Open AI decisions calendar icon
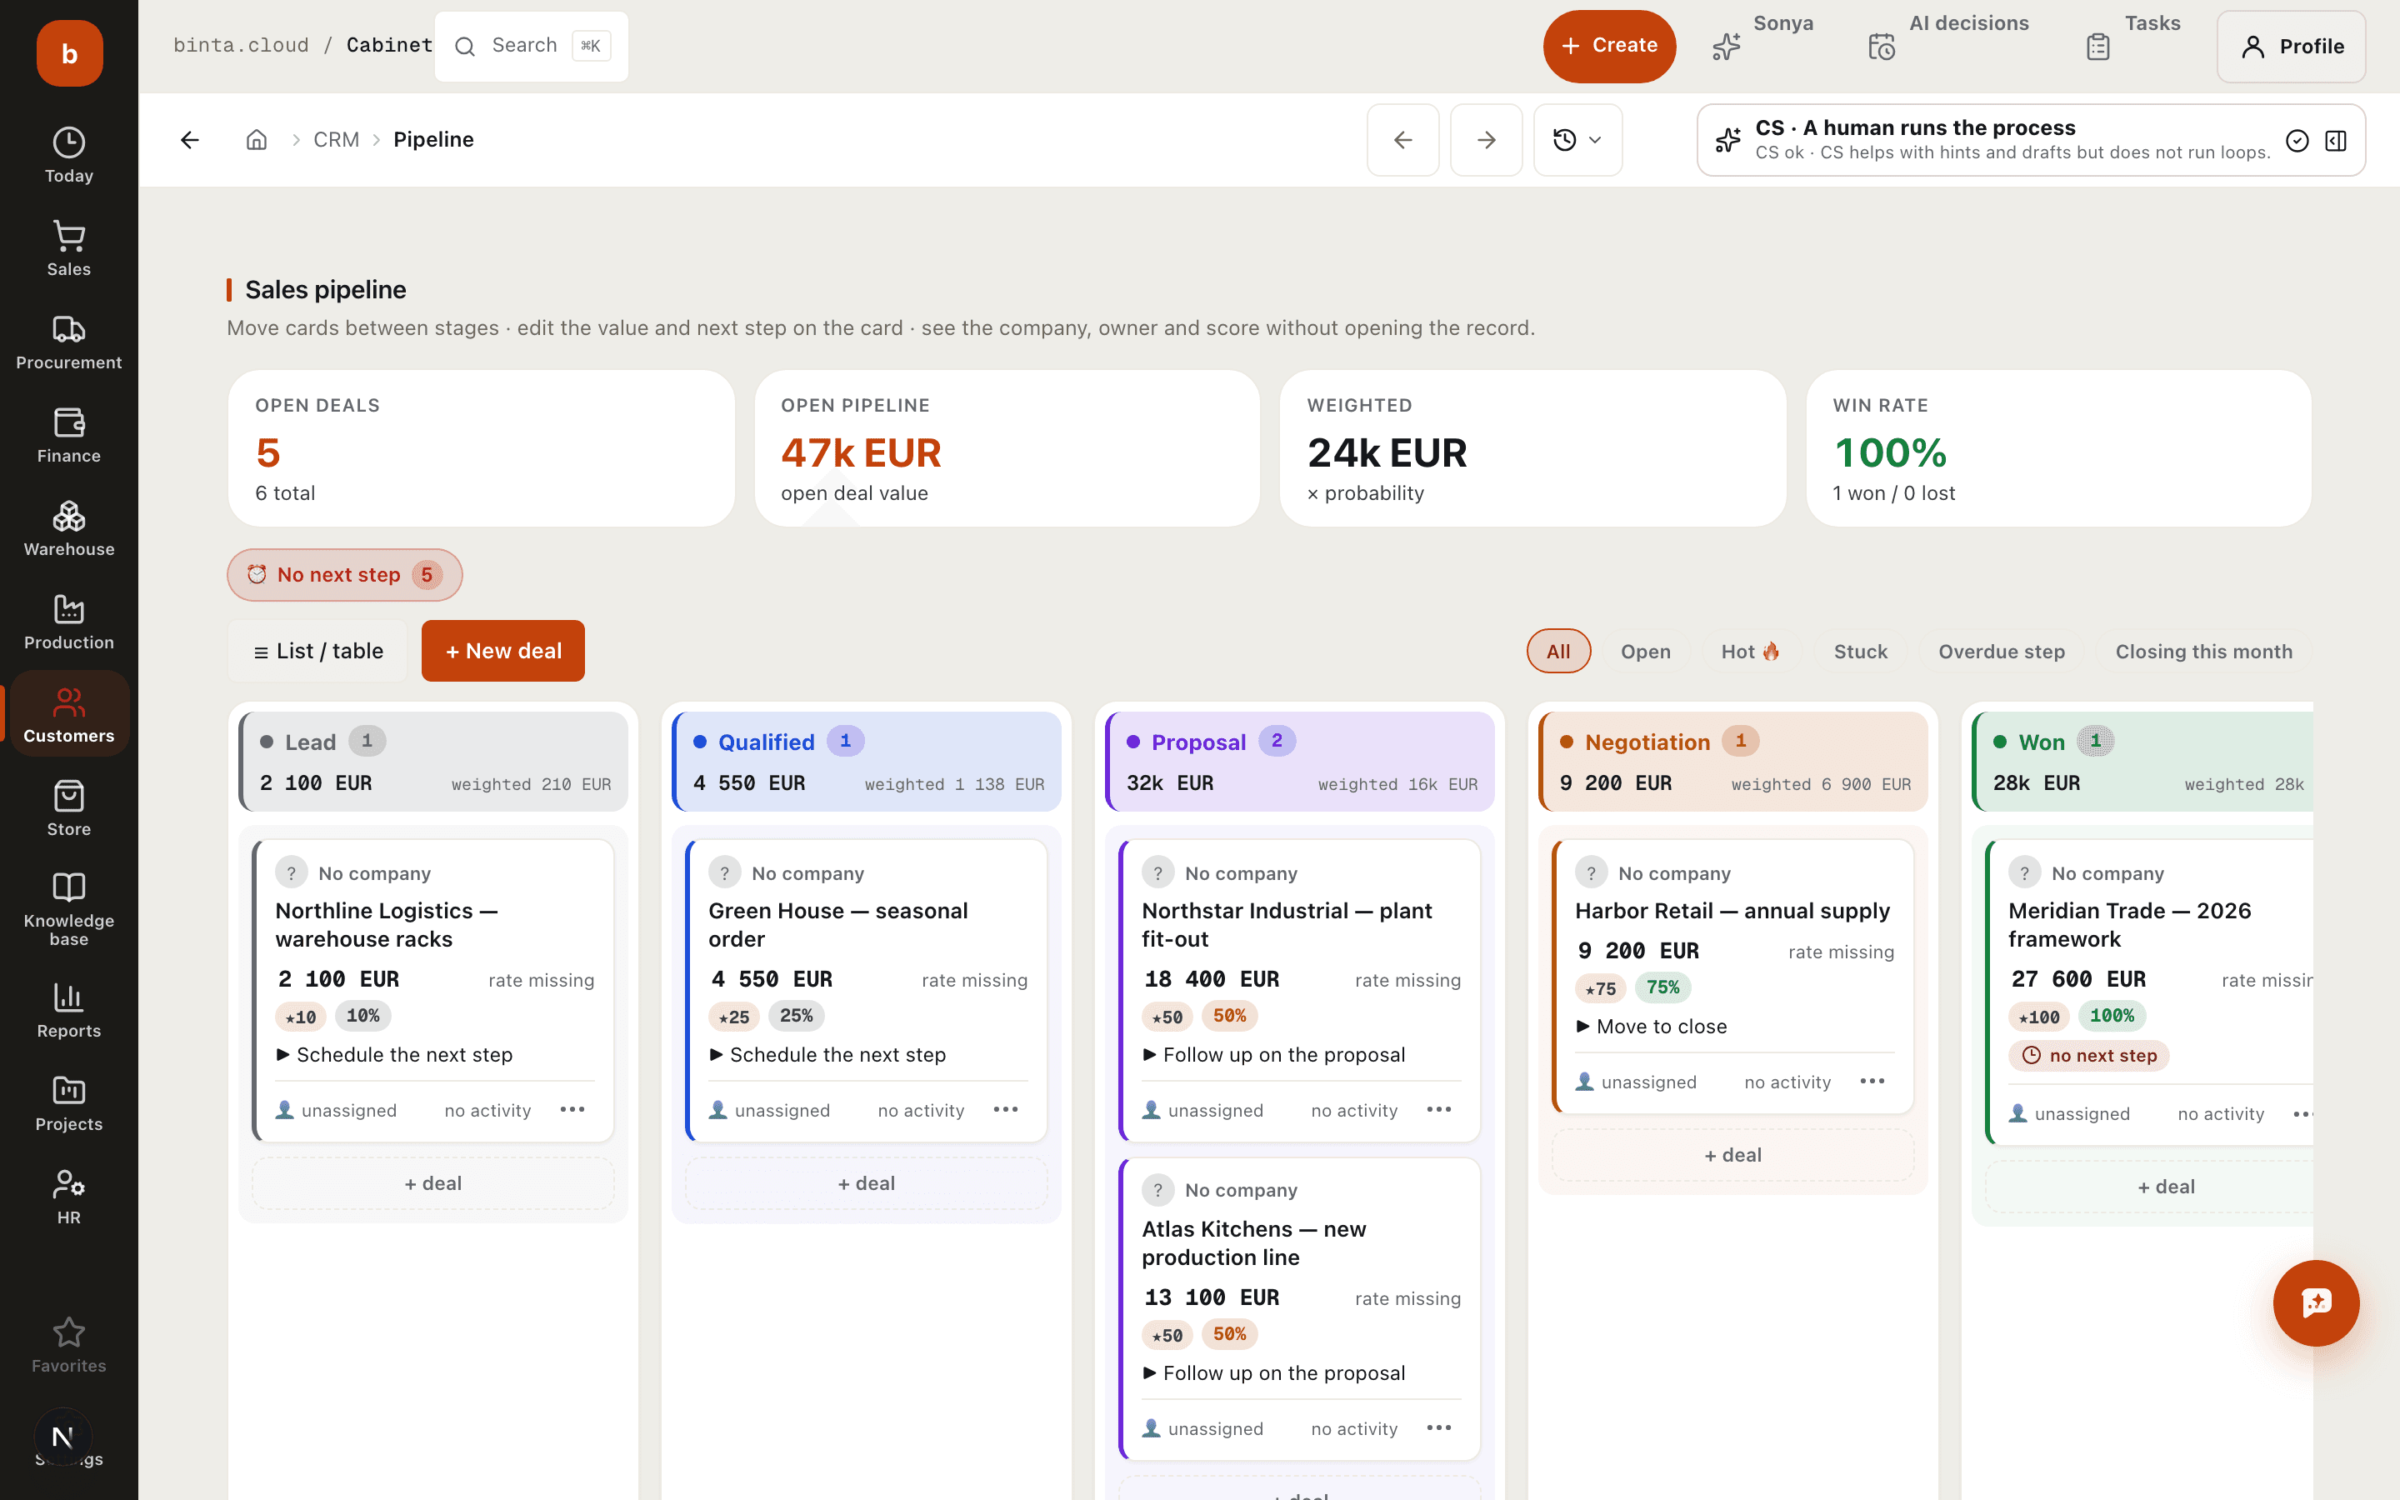This screenshot has height=1500, width=2400. pyautogui.click(x=1882, y=47)
